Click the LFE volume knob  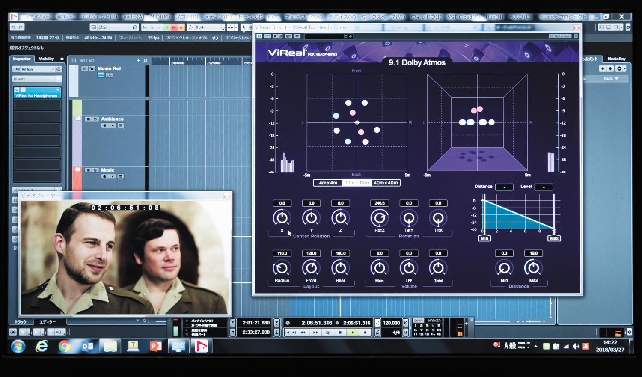pos(409,268)
